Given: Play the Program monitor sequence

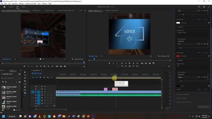Looking at the screenshot, I should point(130,63).
